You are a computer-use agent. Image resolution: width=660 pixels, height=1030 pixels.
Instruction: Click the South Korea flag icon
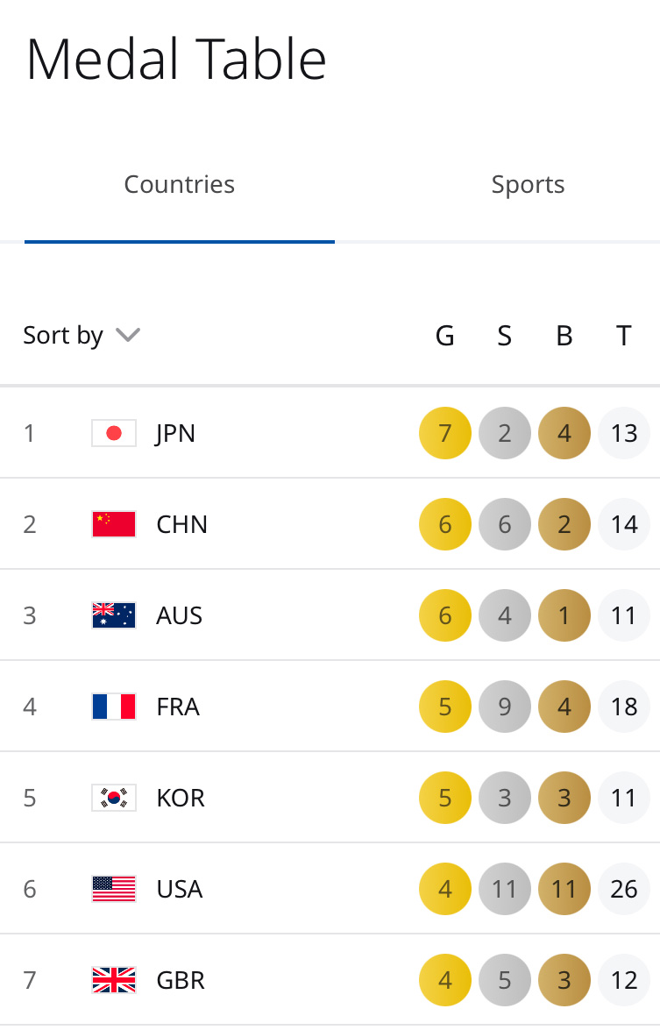[x=114, y=798]
